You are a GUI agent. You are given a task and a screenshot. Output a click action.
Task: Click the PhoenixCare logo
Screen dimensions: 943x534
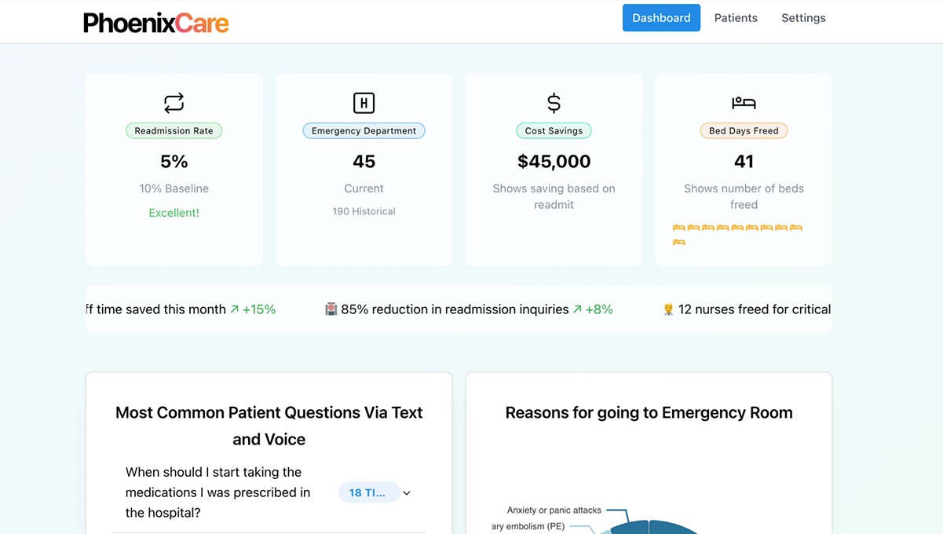click(x=155, y=22)
